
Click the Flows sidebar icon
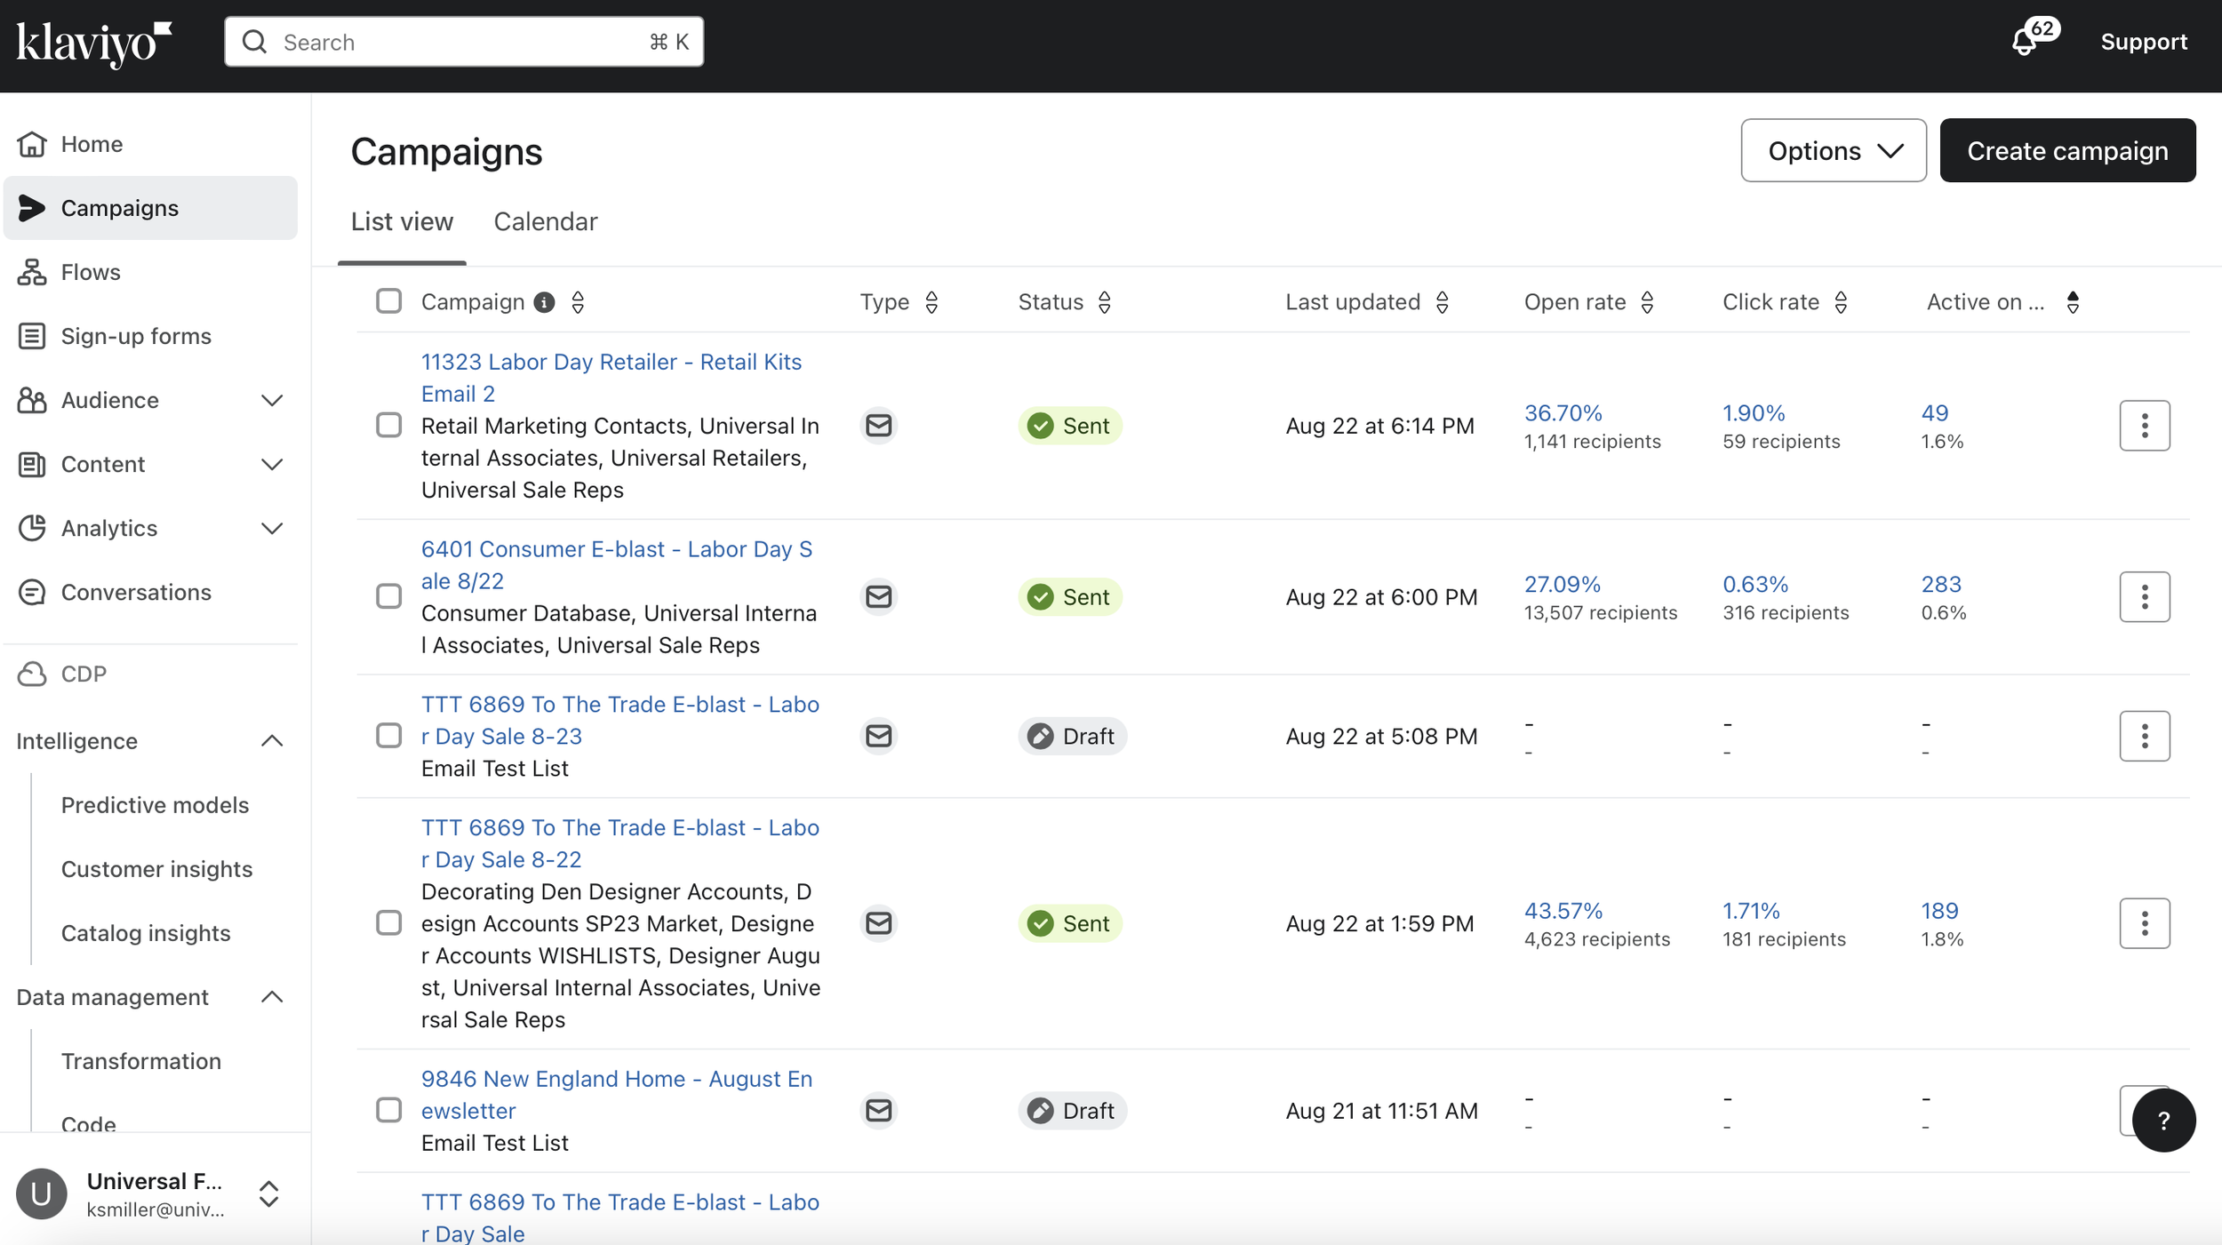[32, 272]
